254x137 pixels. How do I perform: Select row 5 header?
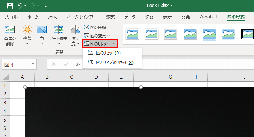coord(5,120)
